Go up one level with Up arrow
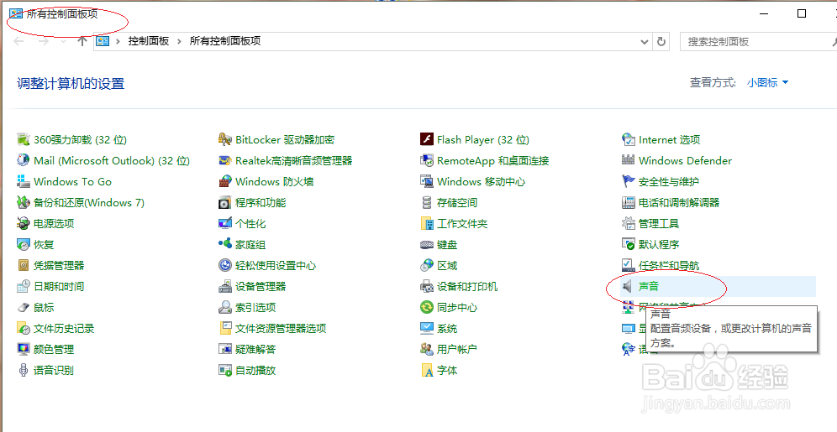Viewport: 837px width, 432px height. 82,41
